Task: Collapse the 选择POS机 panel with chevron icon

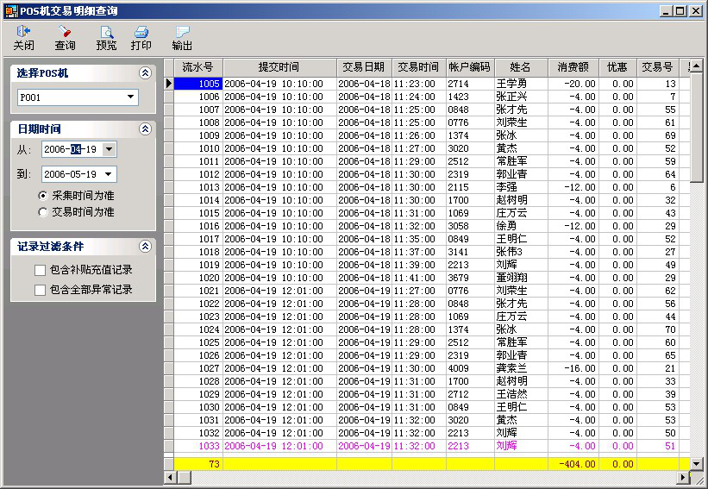Action: (145, 73)
